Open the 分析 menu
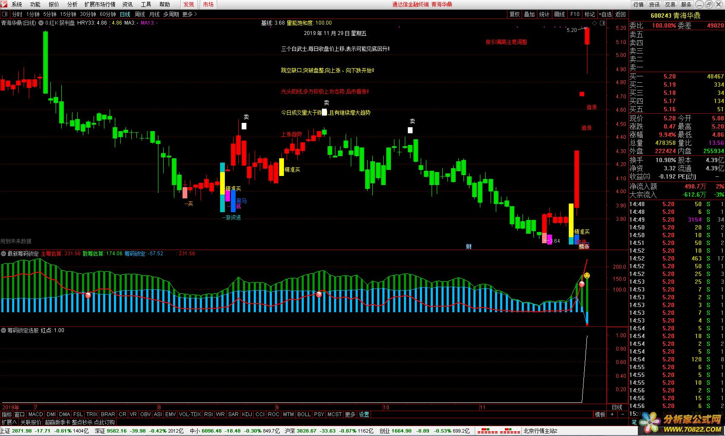This screenshot has height=436, width=725. point(72,4)
